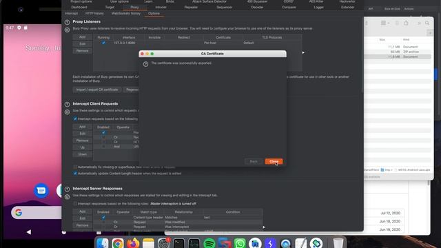441x248 pixels.
Task: Click Add button beside the Proxy Listeners table
Action: pos(82,37)
